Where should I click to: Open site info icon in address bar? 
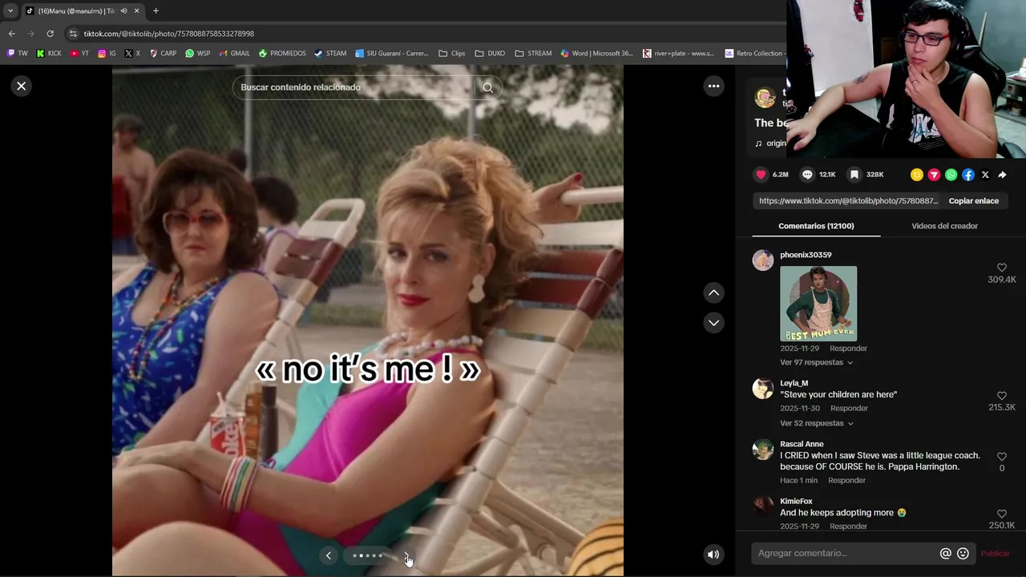73,34
